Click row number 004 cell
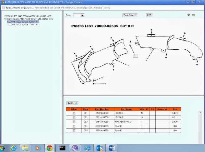Screen dimensions: 205x152 86,126
